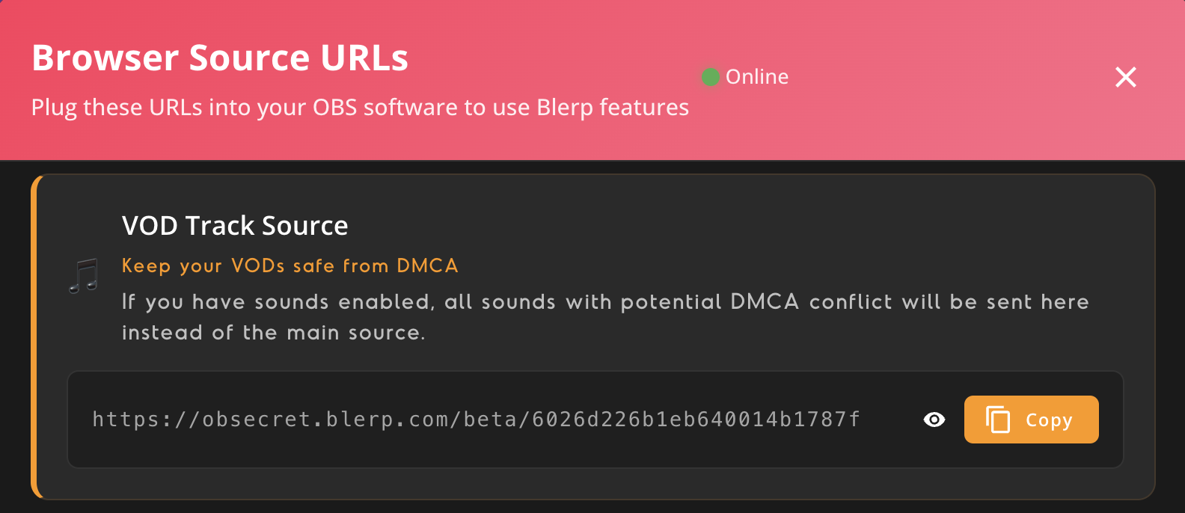Screen dimensions: 1185x513
Task: Copy the VOD Track Source URL
Action: pyautogui.click(x=1031, y=420)
